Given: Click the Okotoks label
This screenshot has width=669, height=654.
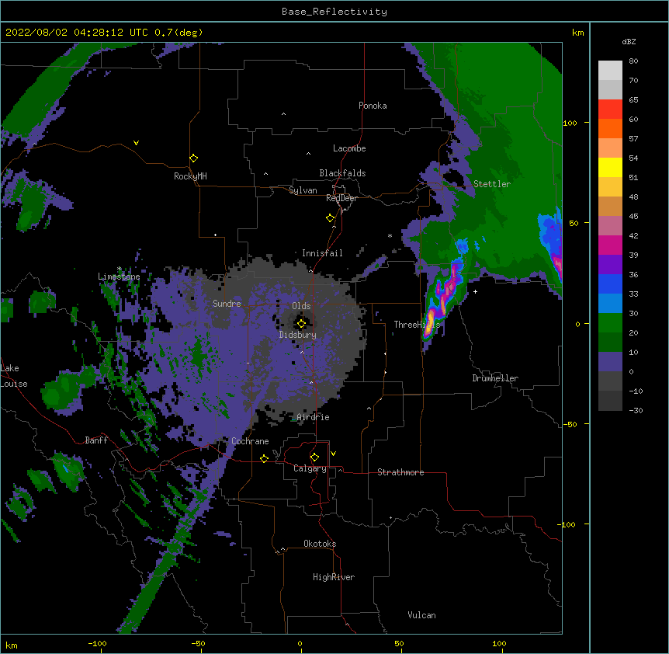Looking at the screenshot, I should click(x=320, y=544).
